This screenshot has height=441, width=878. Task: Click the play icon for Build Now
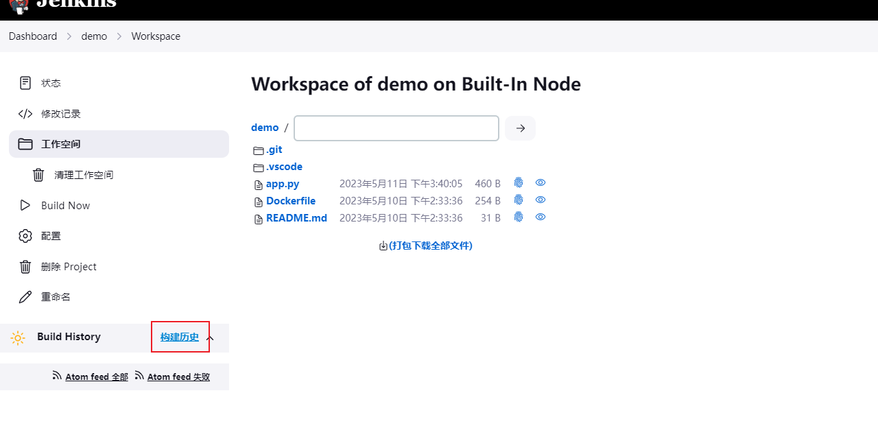pos(25,206)
